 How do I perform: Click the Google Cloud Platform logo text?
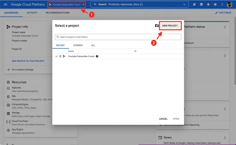28,4
